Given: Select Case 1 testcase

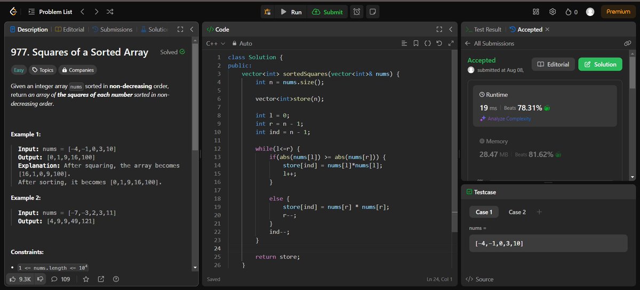Looking at the screenshot, I should pyautogui.click(x=483, y=212).
